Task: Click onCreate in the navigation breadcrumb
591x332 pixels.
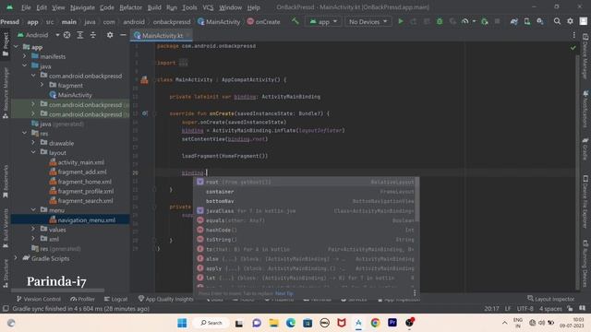Action: tap(263, 22)
